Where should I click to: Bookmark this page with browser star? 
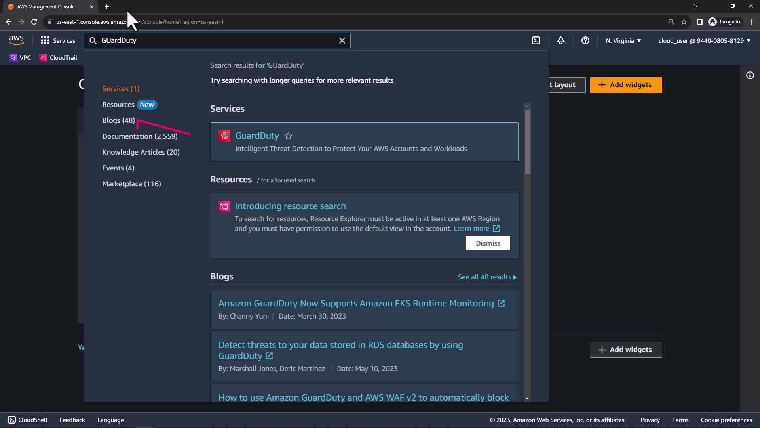click(x=684, y=22)
